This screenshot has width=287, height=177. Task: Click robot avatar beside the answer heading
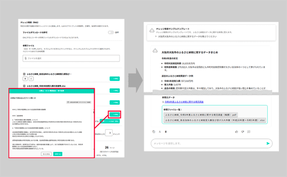click(x=155, y=51)
